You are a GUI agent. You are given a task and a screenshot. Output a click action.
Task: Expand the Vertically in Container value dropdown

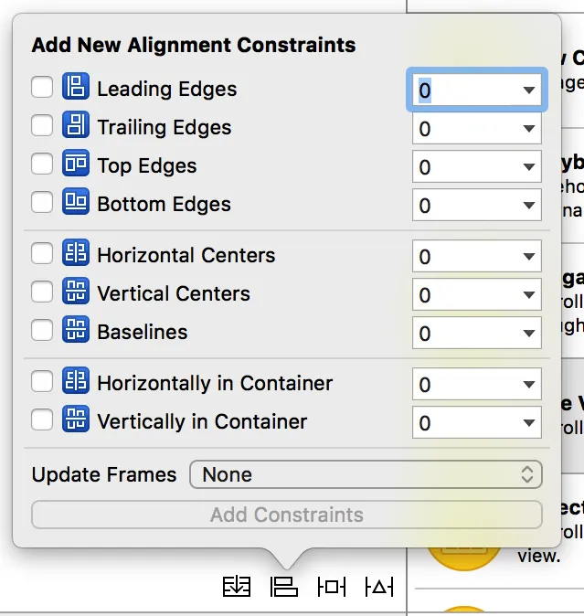(x=528, y=423)
